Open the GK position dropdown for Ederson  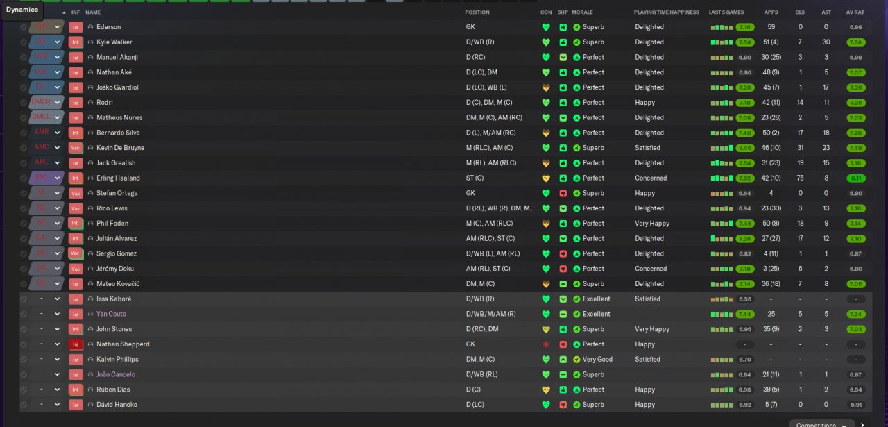[x=58, y=27]
